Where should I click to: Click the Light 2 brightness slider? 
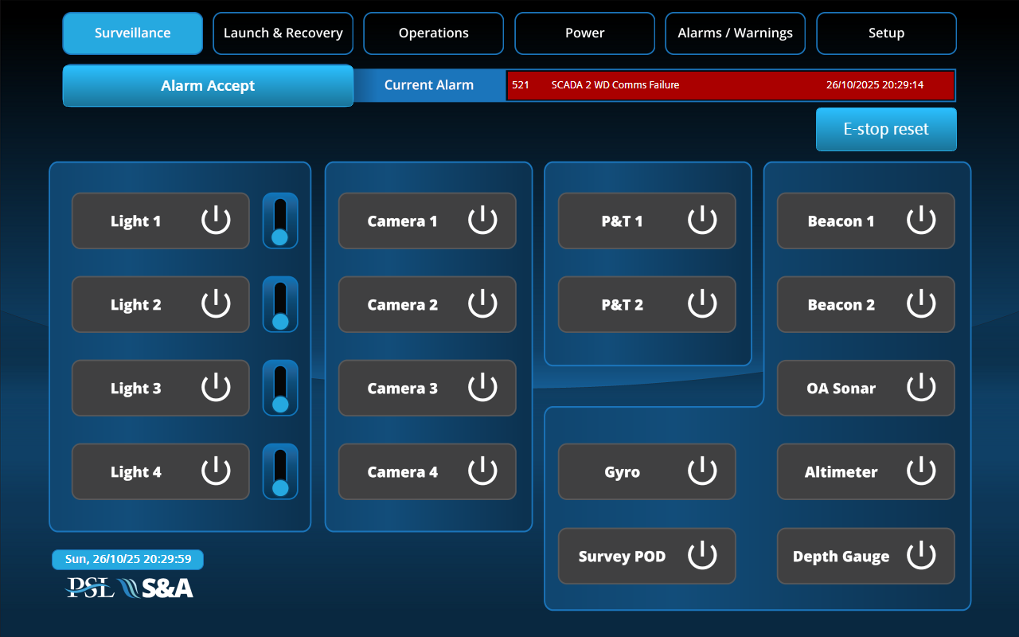pos(280,304)
